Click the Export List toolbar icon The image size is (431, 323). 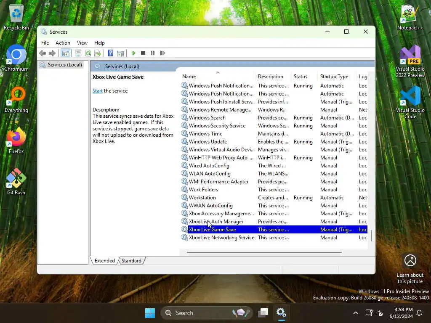pos(98,53)
